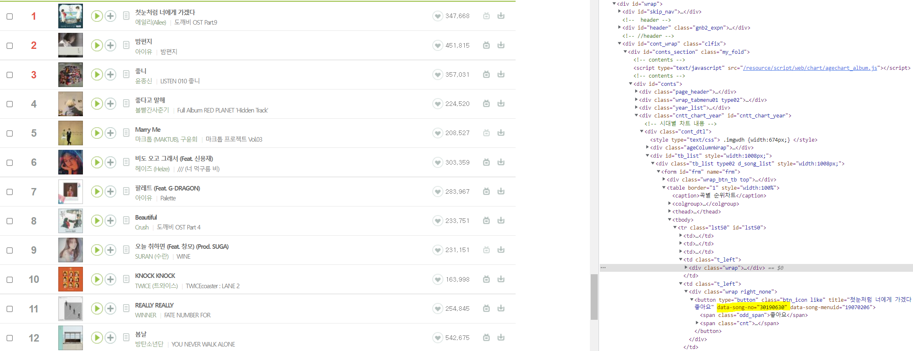The image size is (913, 351).
Task: Like 봄날 with heart icon
Action: click(x=438, y=338)
